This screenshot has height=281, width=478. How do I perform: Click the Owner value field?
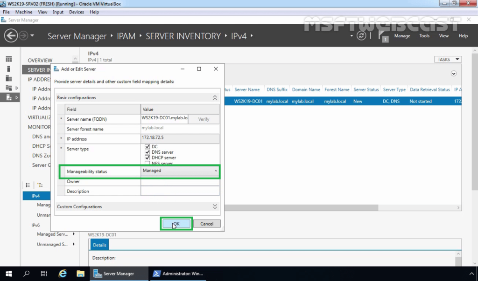180,181
